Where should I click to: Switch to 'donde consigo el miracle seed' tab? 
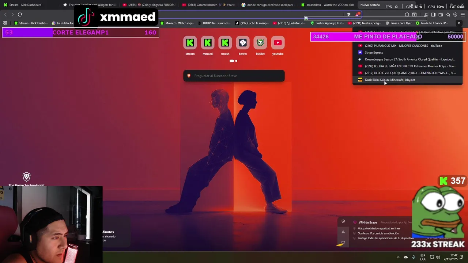point(268,5)
